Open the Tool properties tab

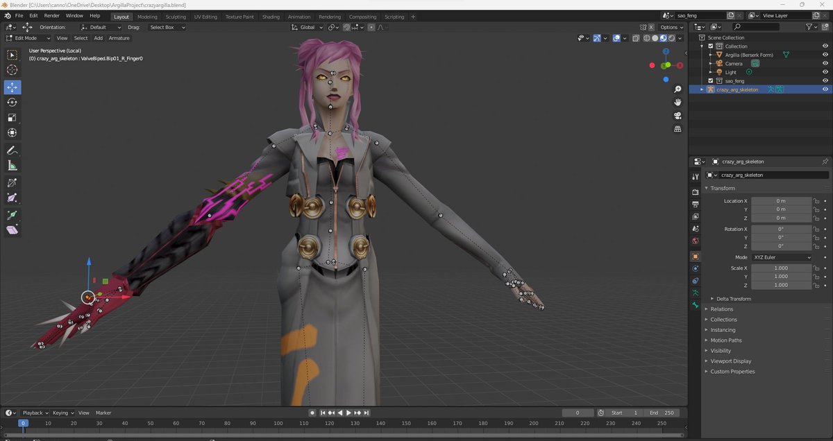click(x=696, y=177)
